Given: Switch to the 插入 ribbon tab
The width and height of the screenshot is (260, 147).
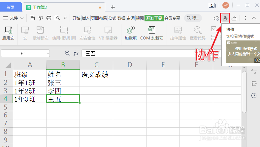Looking at the screenshot, I should [86, 18].
